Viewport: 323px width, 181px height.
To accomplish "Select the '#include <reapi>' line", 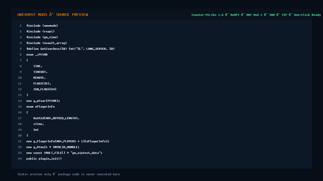I will [x=40, y=31].
